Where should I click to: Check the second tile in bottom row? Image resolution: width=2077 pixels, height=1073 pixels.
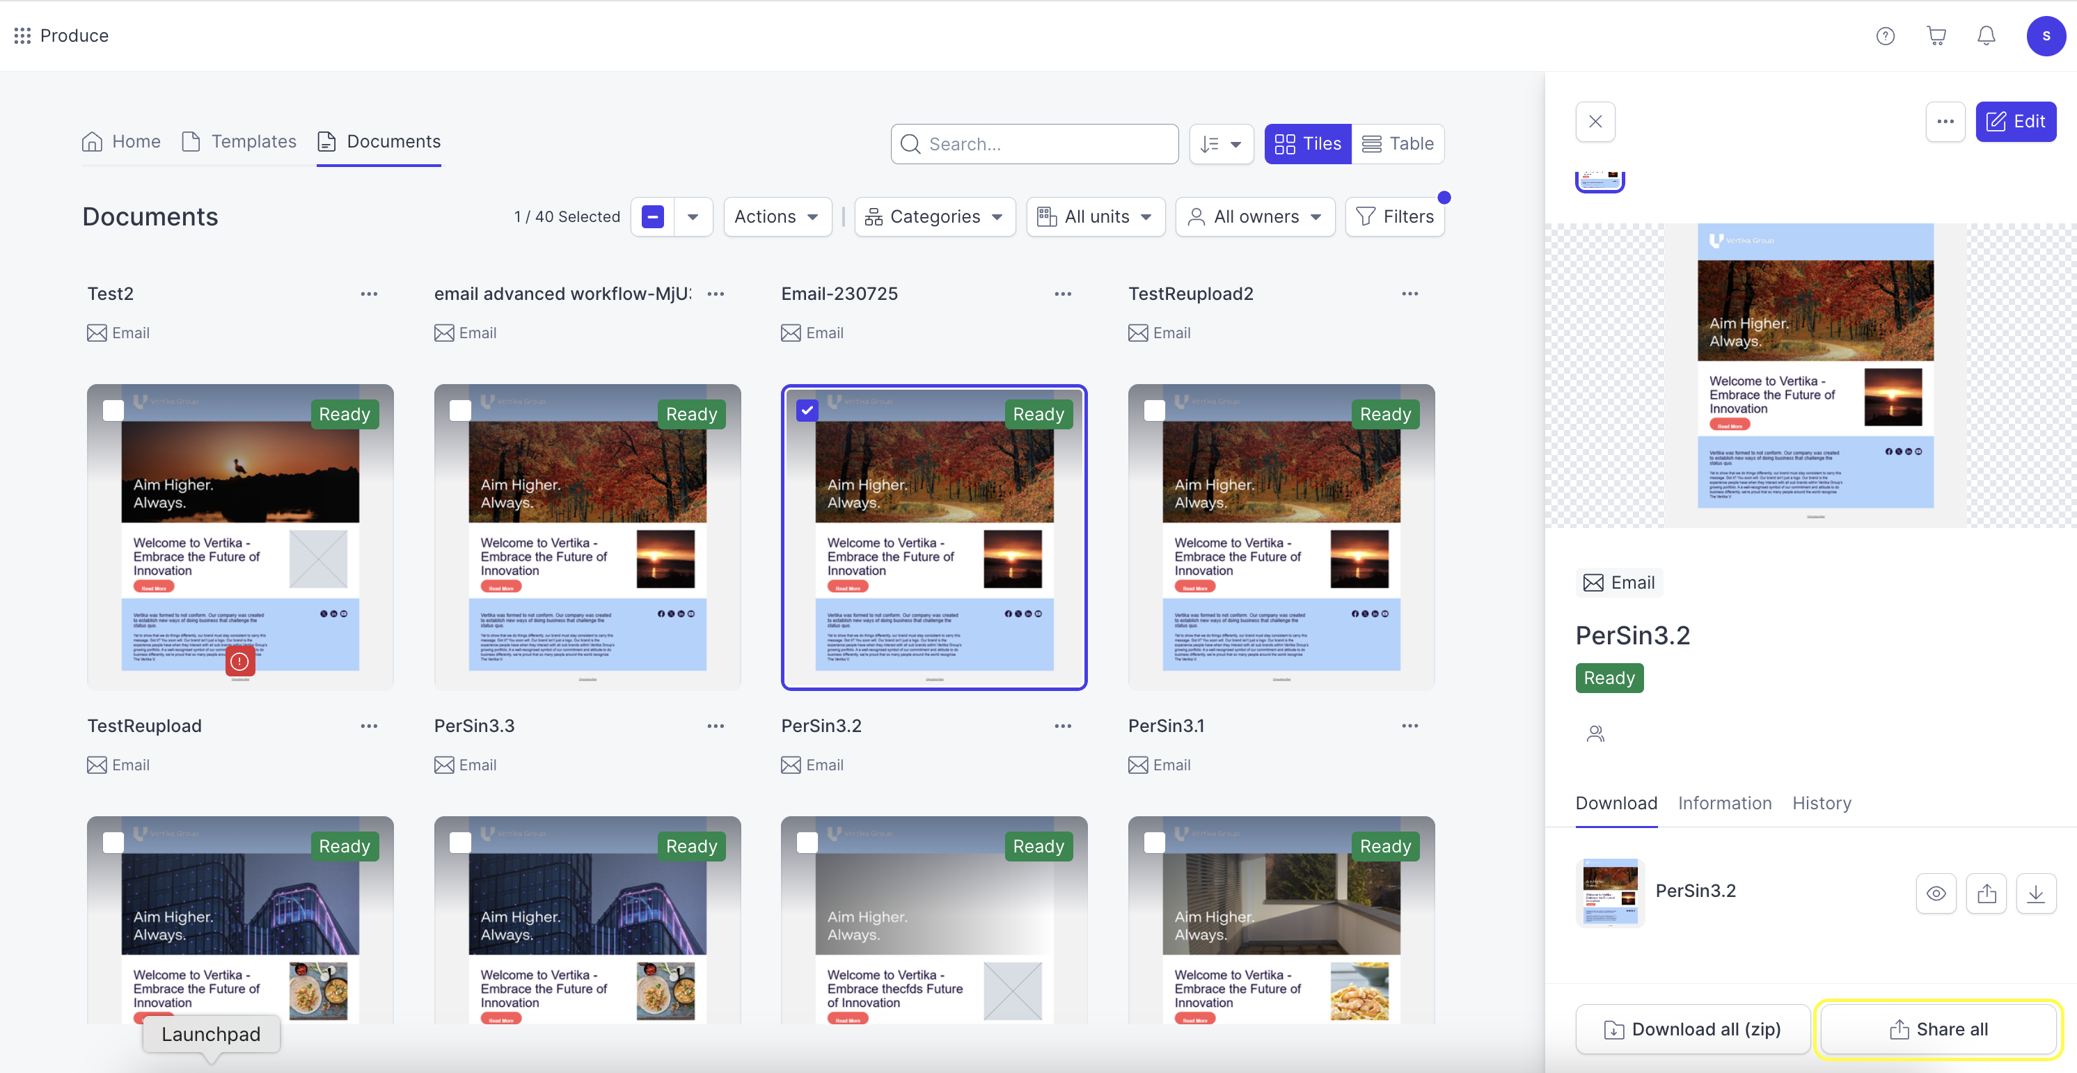[x=460, y=843]
